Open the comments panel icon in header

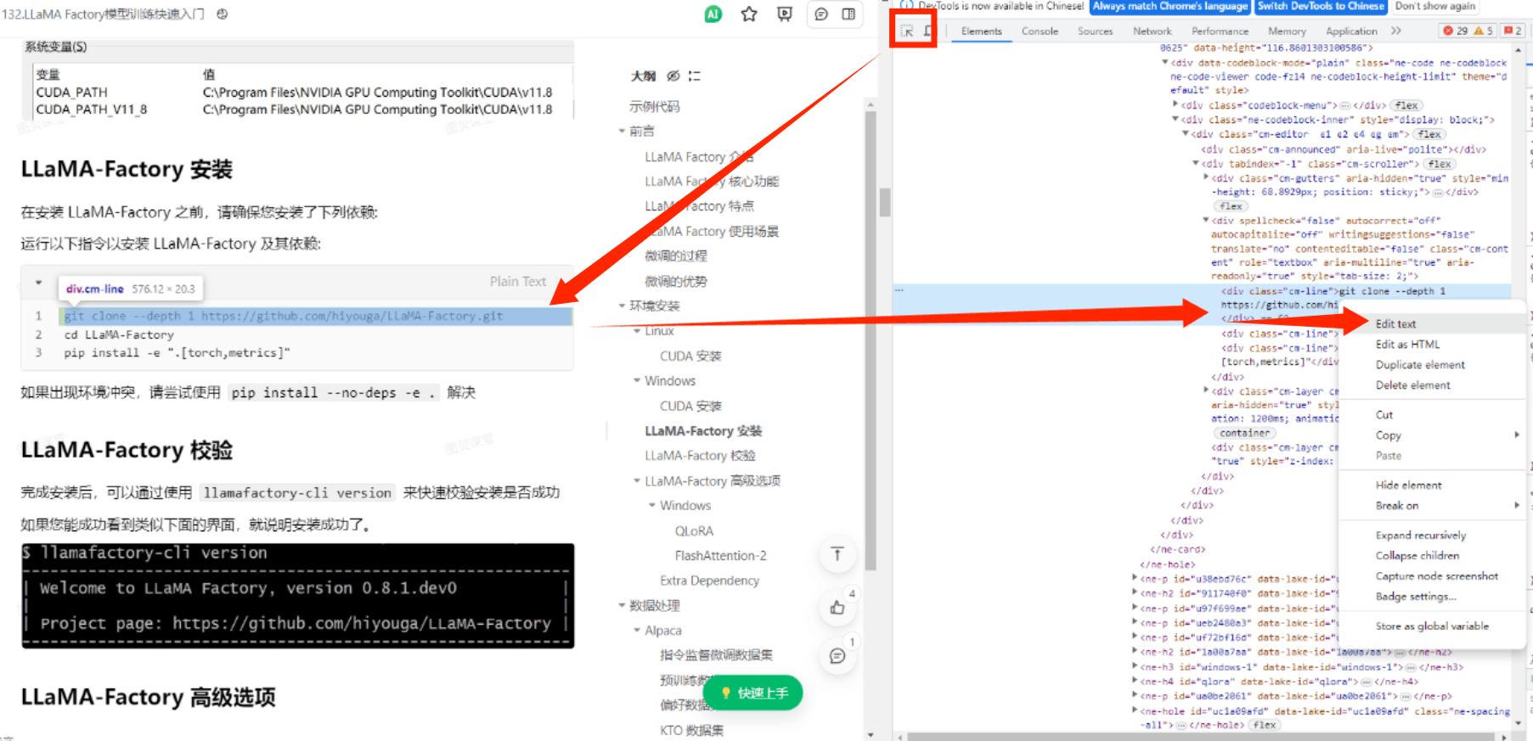[821, 14]
